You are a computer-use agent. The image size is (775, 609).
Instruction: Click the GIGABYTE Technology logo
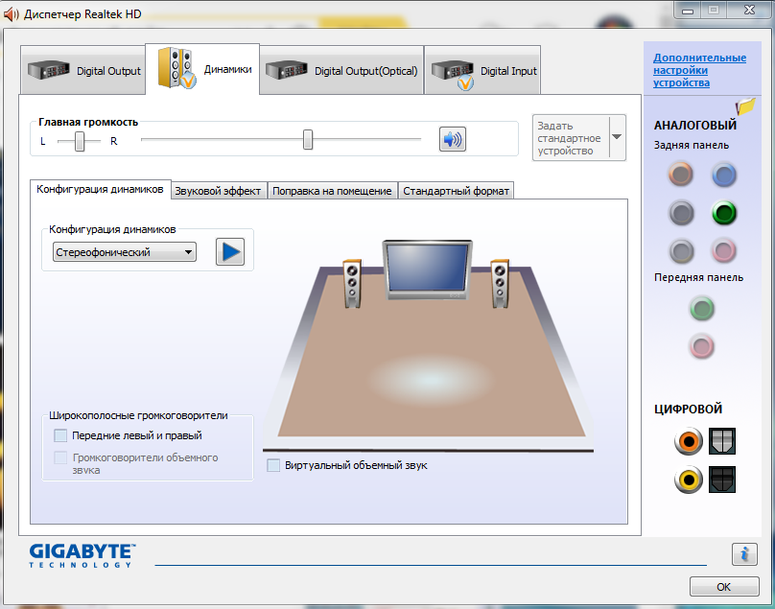pos(82,555)
